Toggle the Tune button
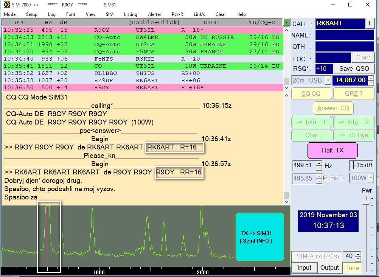Screen dimensions: 379x277 (352, 268)
